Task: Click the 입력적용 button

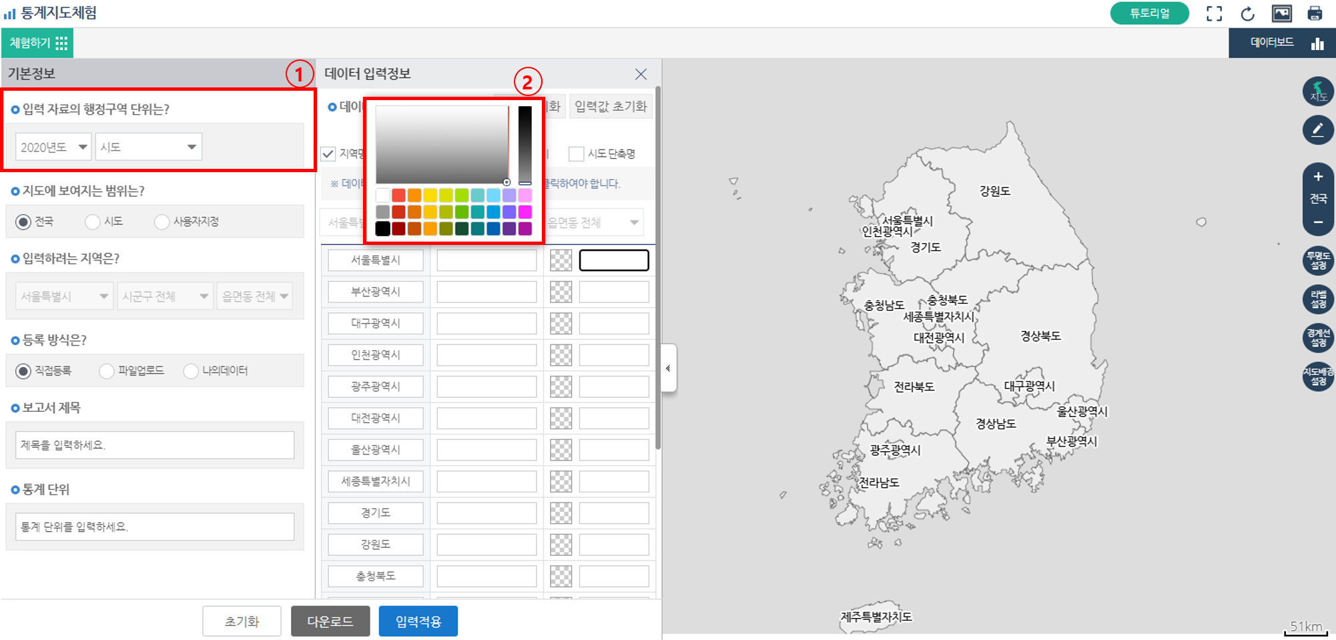Action: coord(418,621)
